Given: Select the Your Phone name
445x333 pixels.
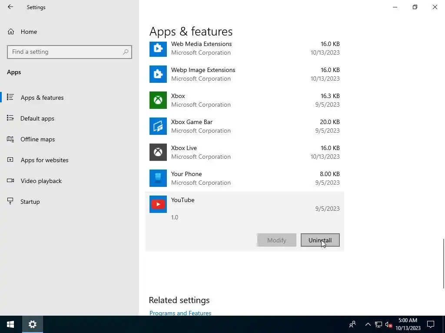Looking at the screenshot, I should pos(186,174).
